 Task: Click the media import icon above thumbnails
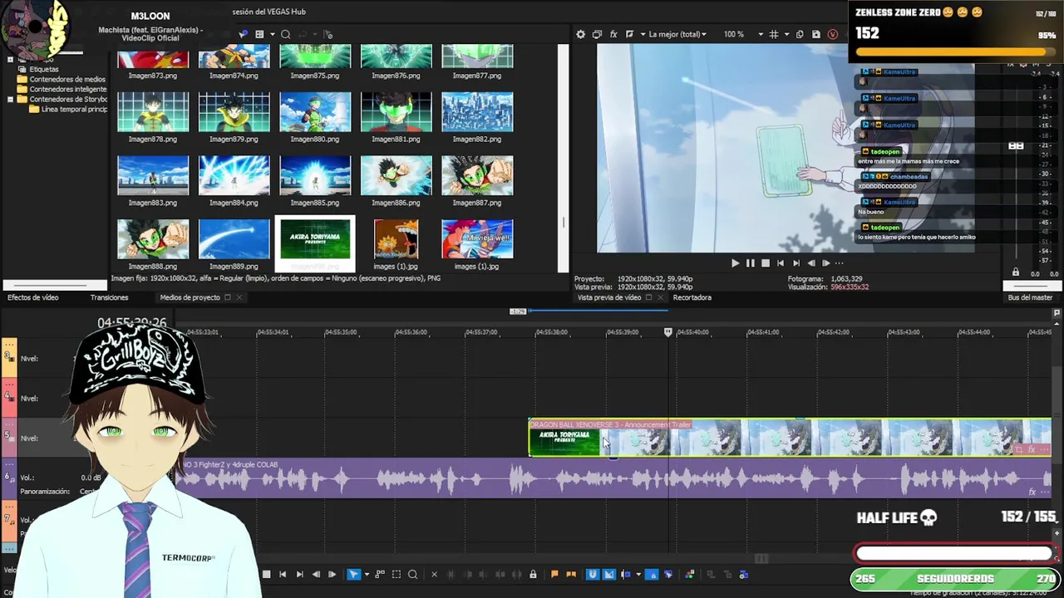(243, 34)
